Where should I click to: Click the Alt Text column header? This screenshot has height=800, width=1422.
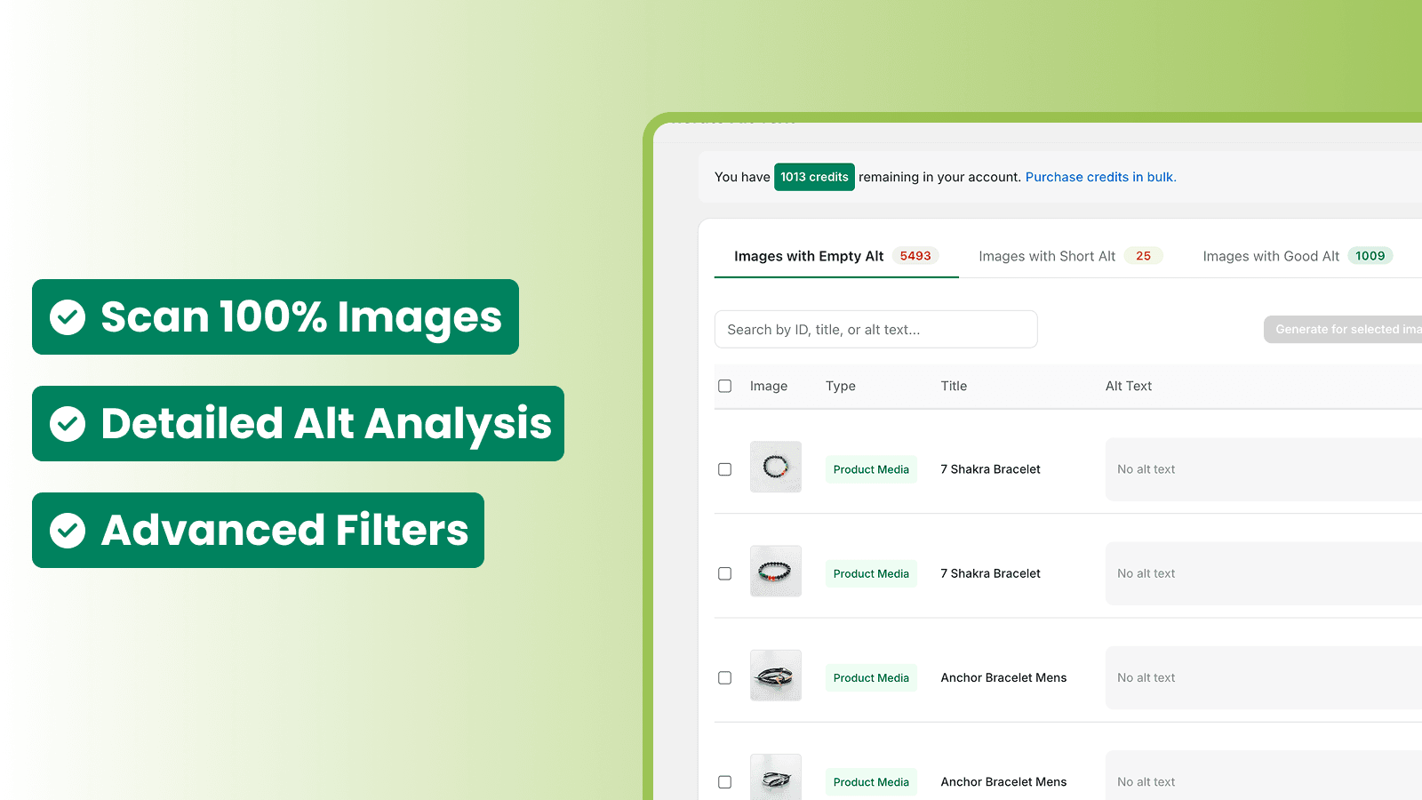click(x=1128, y=386)
